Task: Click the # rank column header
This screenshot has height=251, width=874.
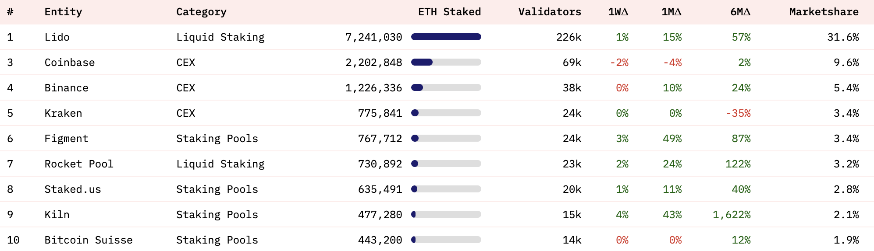Action: pos(10,12)
